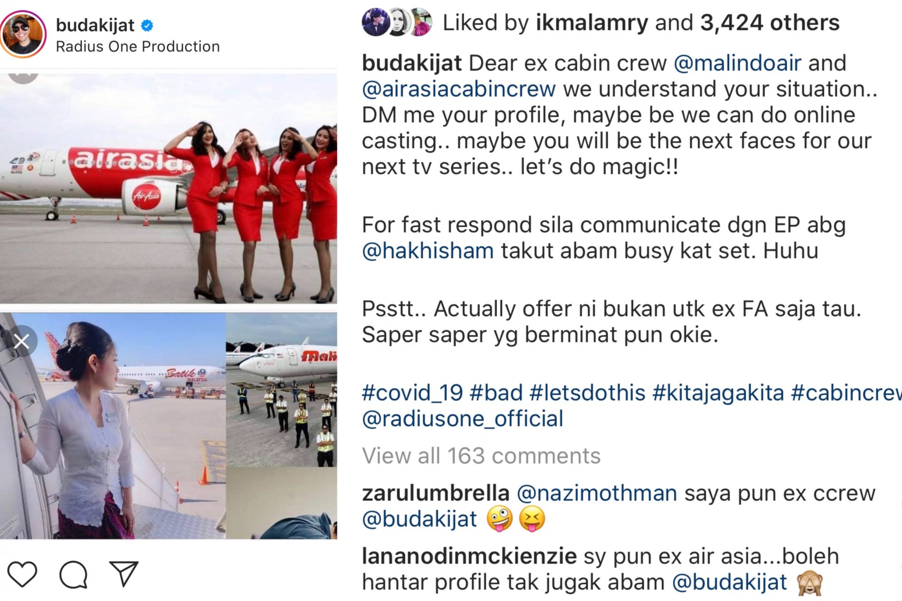Share the post with the paper plane icon
Viewport: 902px width, 601px height.
pyautogui.click(x=124, y=573)
